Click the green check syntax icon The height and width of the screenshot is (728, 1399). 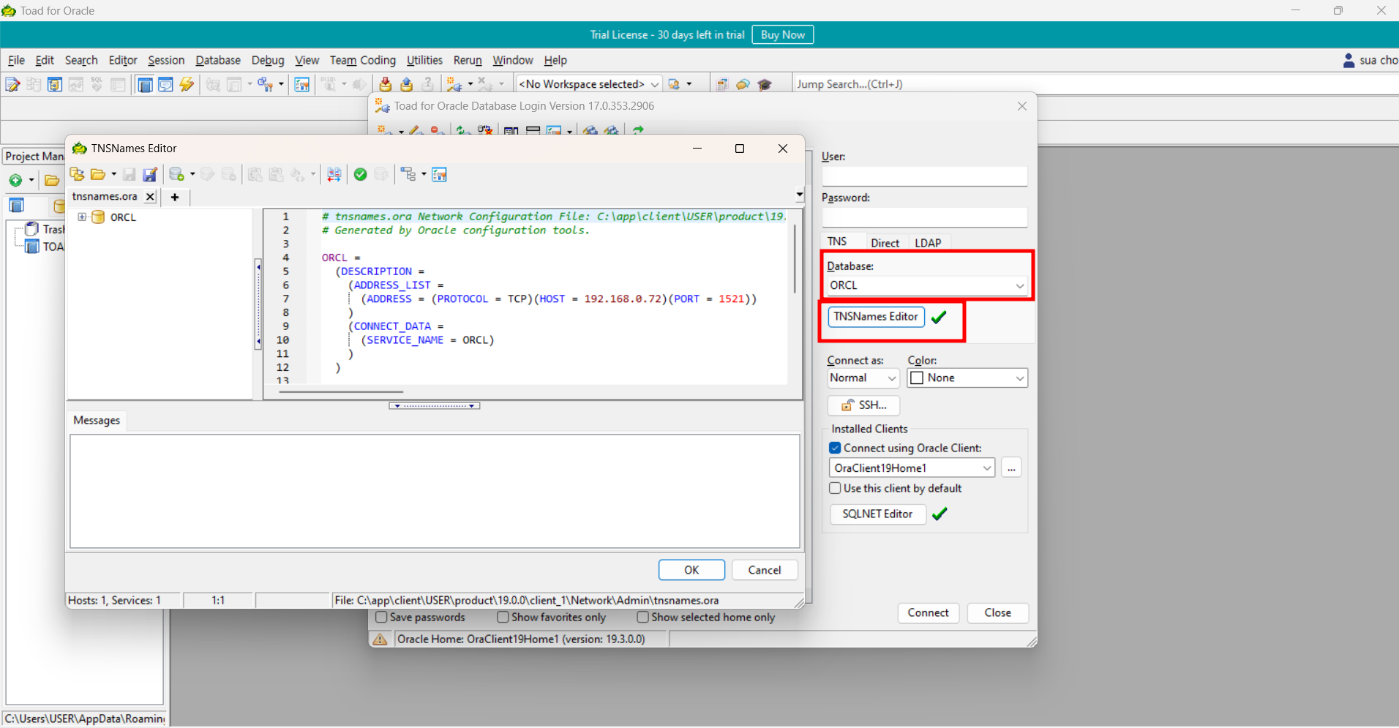360,174
